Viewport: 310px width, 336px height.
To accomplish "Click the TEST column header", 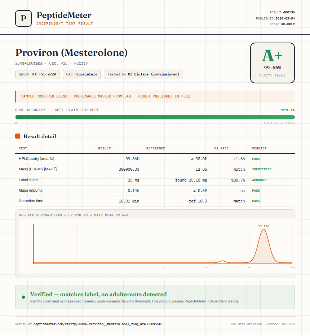I will pos(23,148).
